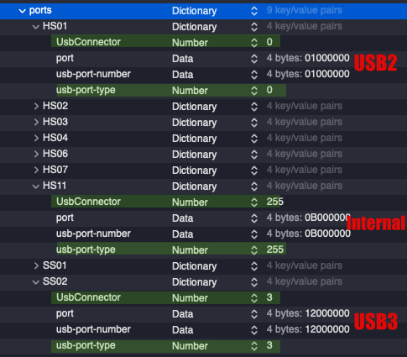Expand the HS07 dictionary
Viewport: 407px width, 357px height.
[x=36, y=170]
